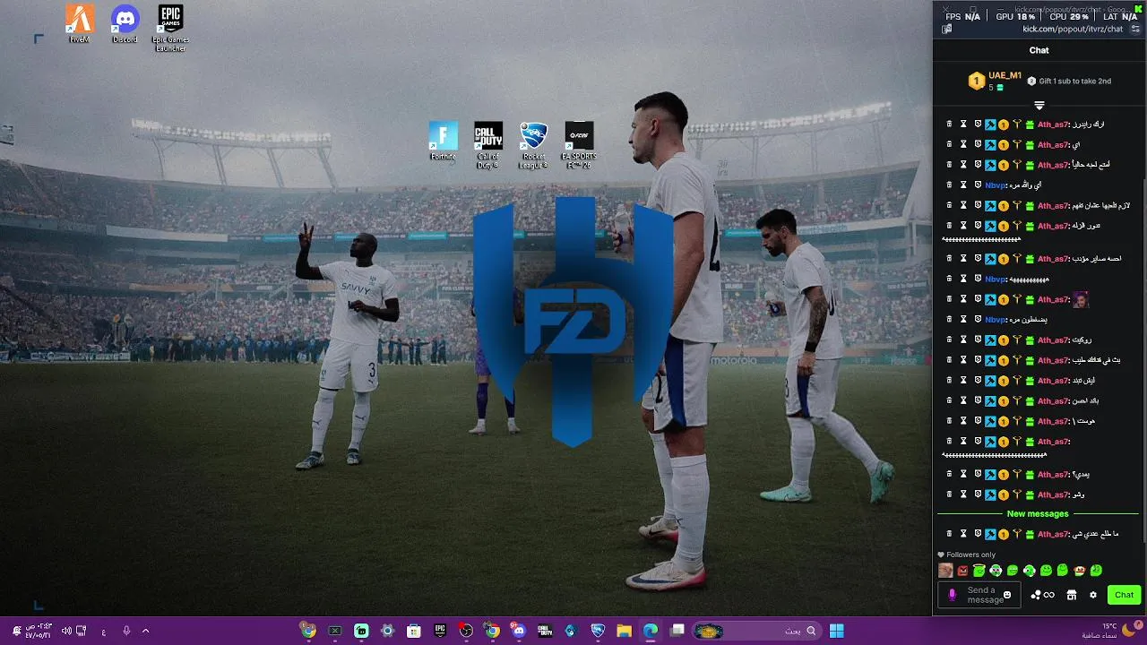This screenshot has width=1147, height=645.
Task: Open the emoji picker in message box
Action: pos(1007,595)
